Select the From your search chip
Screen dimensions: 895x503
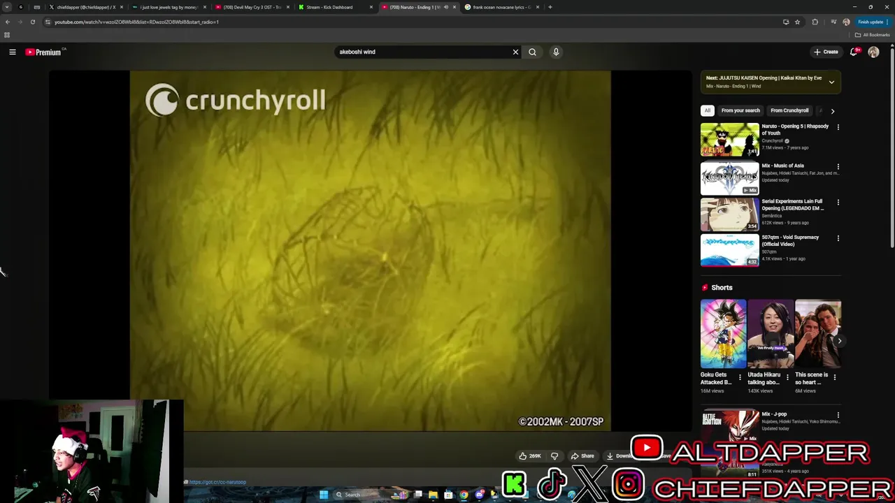740,110
